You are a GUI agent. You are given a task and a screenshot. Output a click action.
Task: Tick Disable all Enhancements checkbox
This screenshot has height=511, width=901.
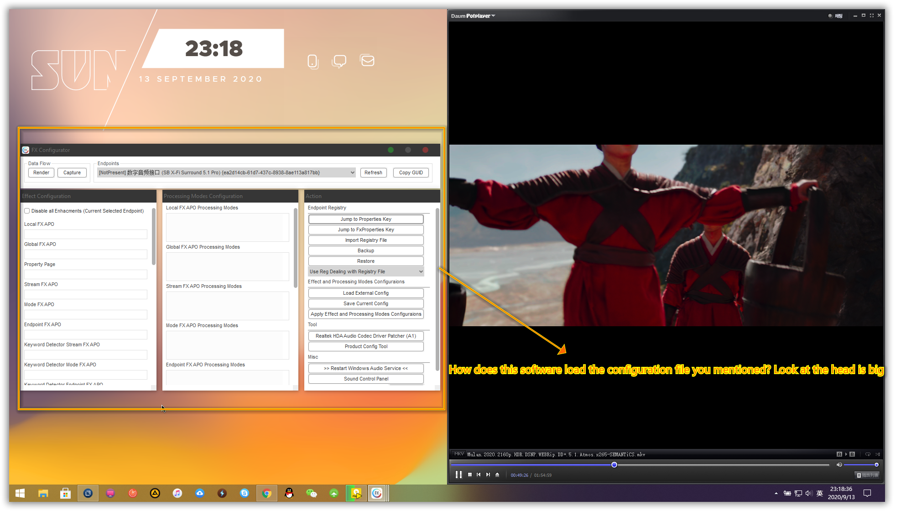click(27, 211)
